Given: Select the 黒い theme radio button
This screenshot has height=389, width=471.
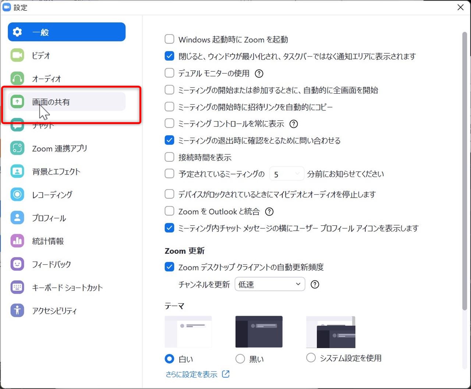Looking at the screenshot, I should click(x=240, y=358).
